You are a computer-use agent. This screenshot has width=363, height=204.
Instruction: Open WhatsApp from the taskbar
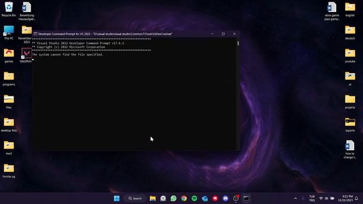[x=174, y=198]
